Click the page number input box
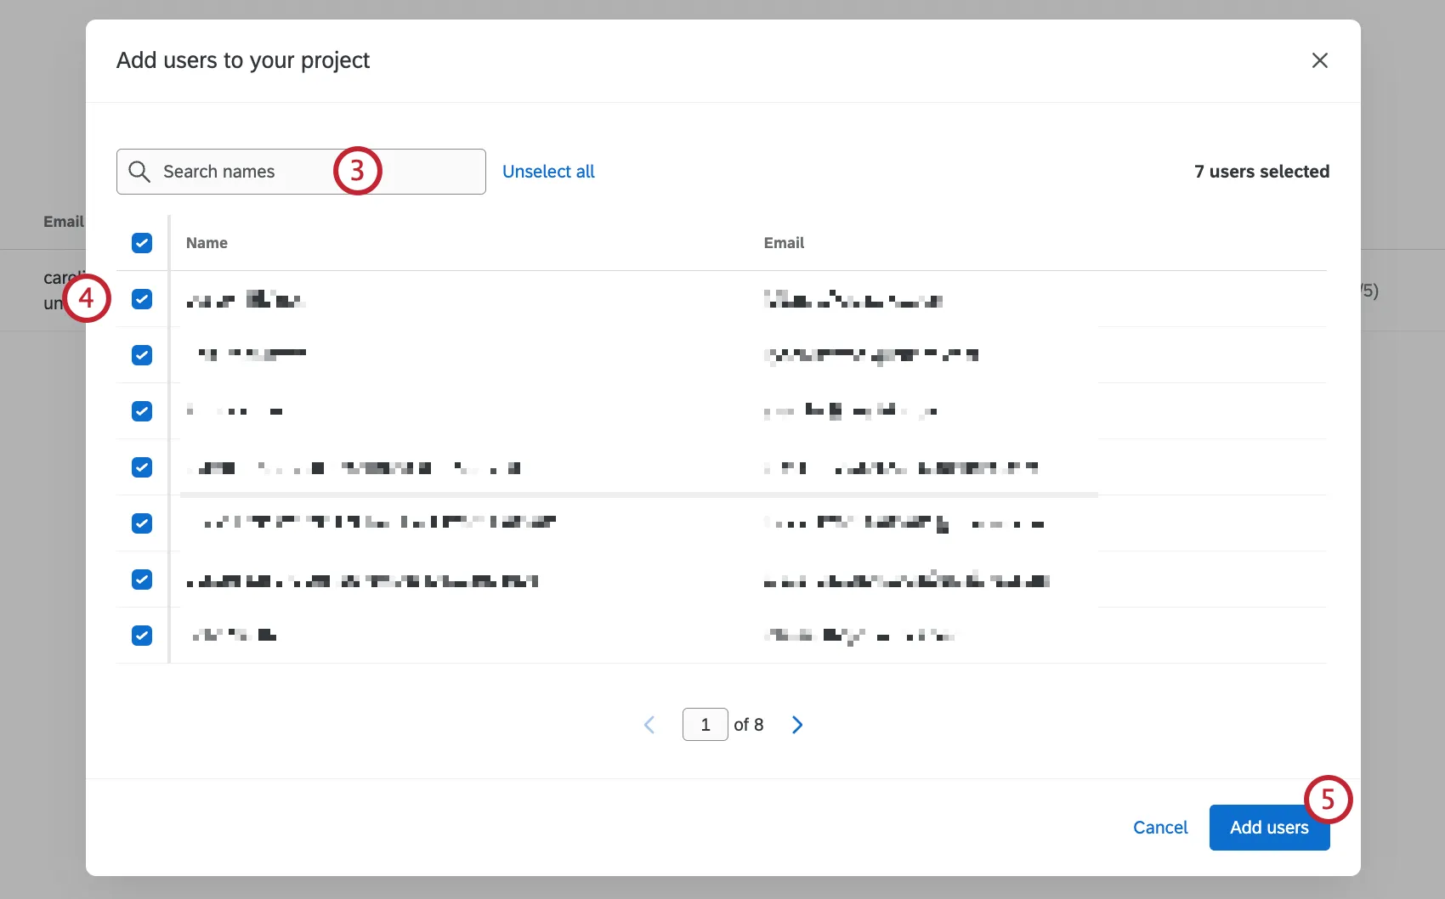Screen dimensions: 1445x899 (x=705, y=724)
